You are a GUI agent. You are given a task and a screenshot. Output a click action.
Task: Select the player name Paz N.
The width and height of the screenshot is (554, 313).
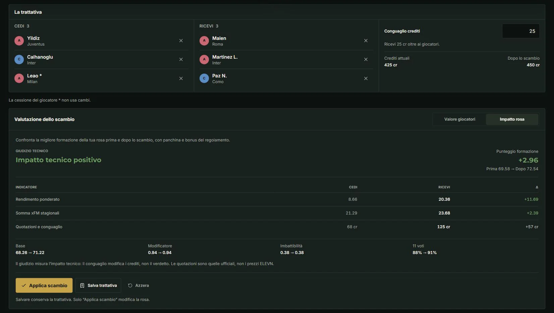(x=220, y=76)
